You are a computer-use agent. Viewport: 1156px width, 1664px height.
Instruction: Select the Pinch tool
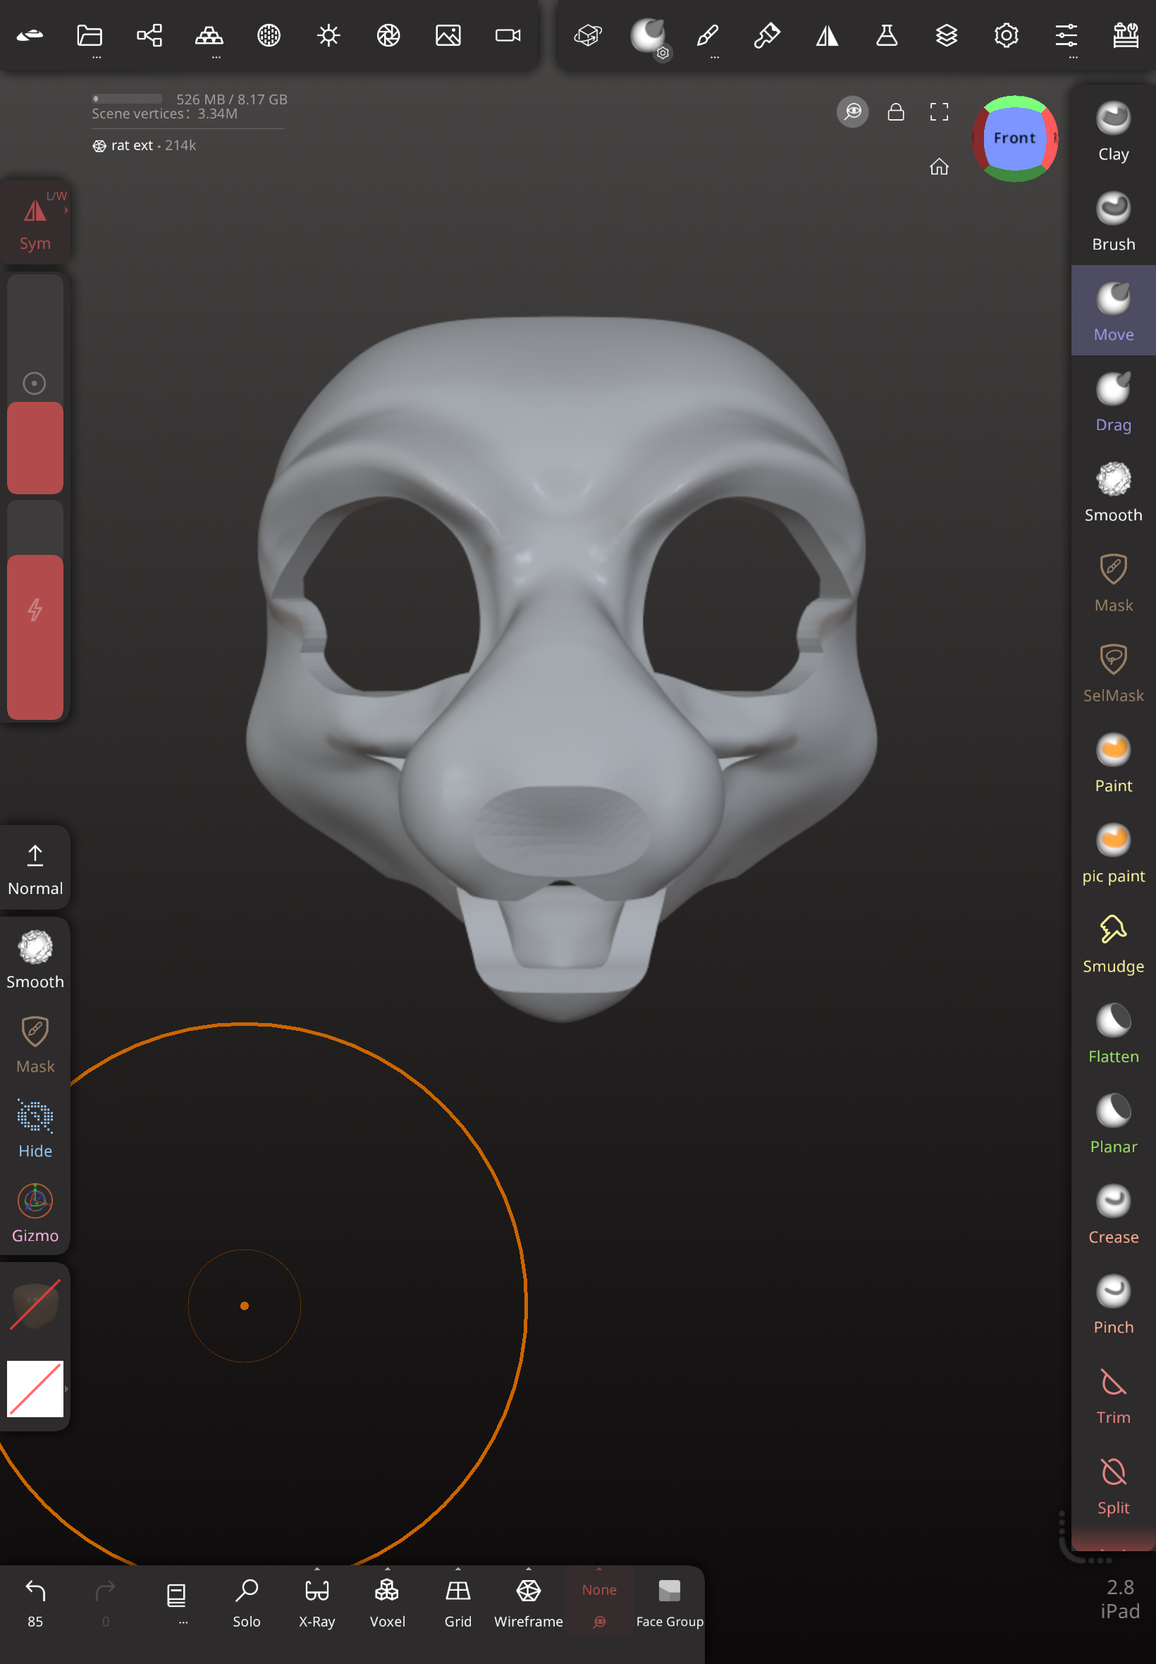pos(1112,1304)
